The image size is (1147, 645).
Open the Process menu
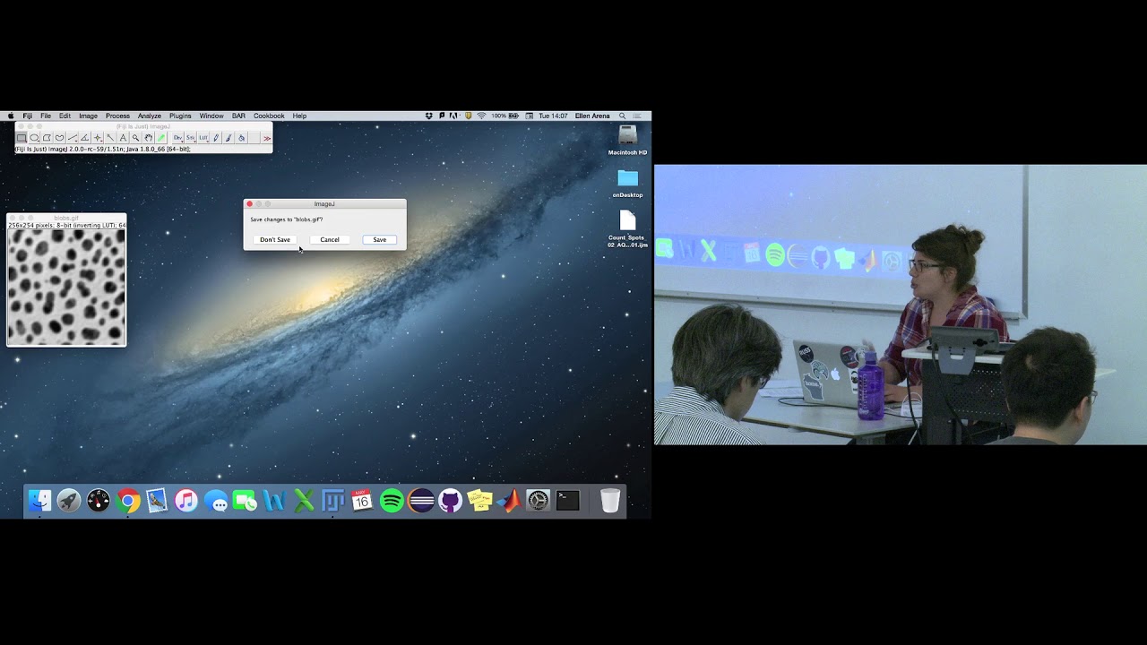(x=117, y=116)
